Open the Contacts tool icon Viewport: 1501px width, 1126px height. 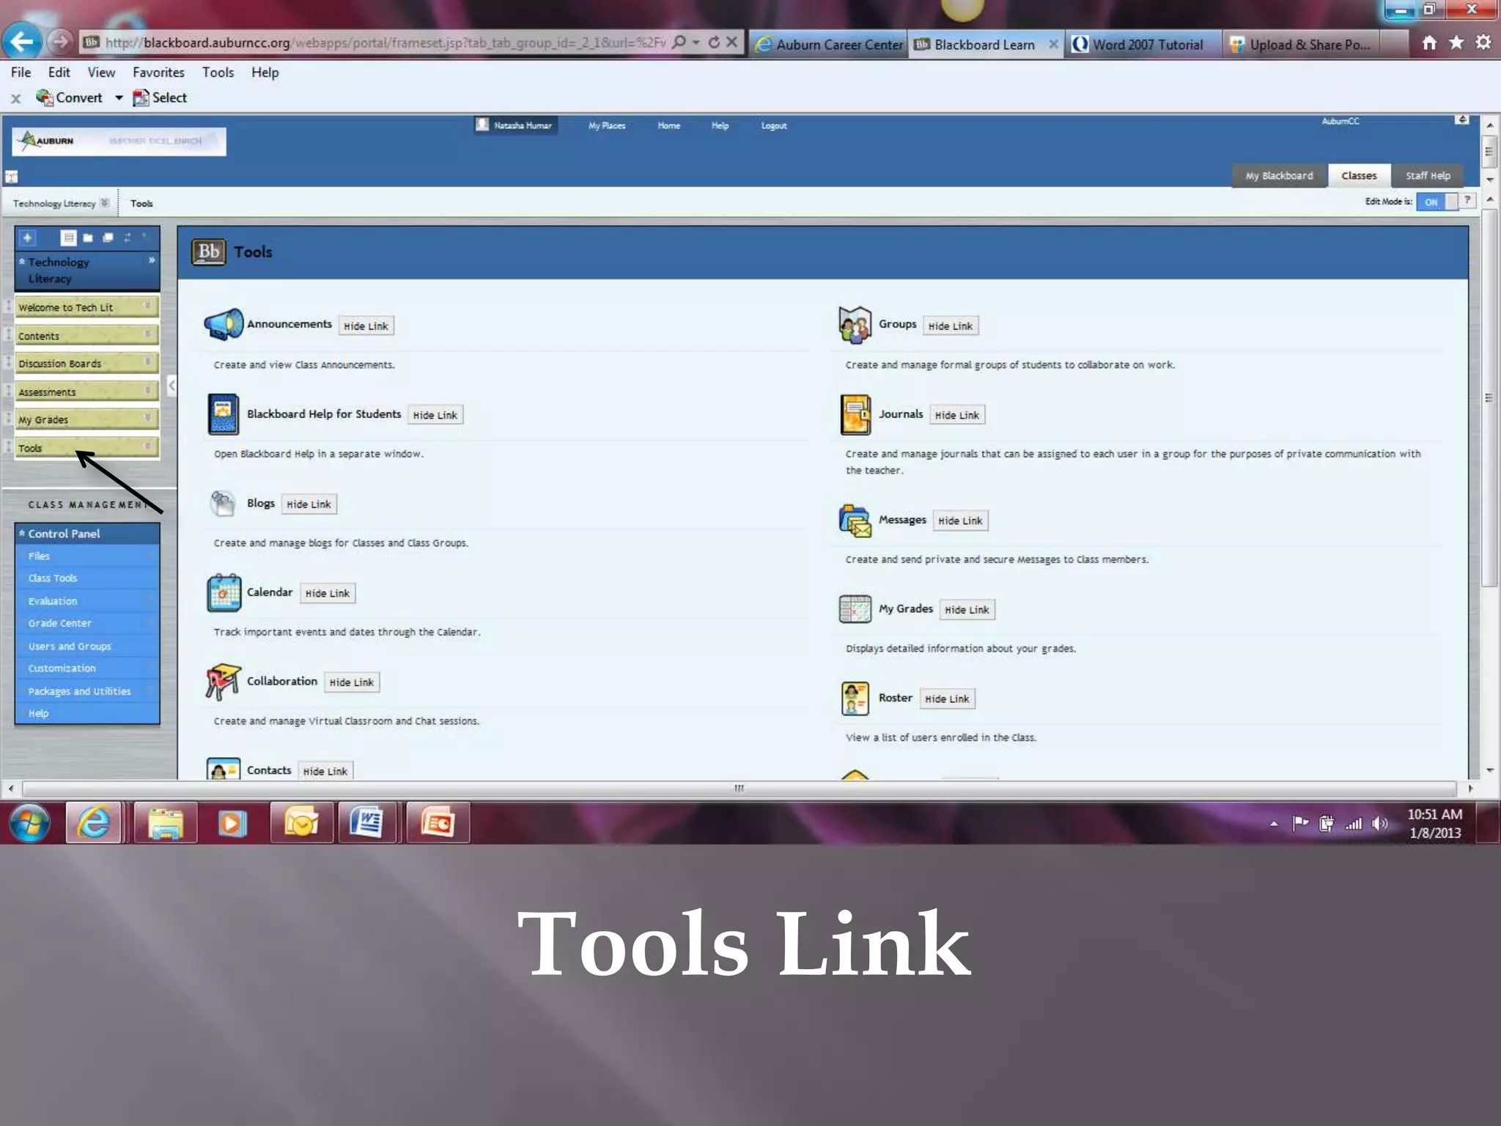pos(224,769)
